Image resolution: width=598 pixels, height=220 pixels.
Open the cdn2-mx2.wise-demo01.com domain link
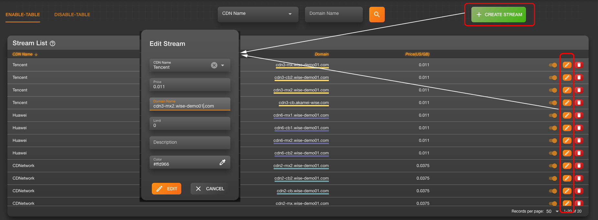click(x=301, y=166)
